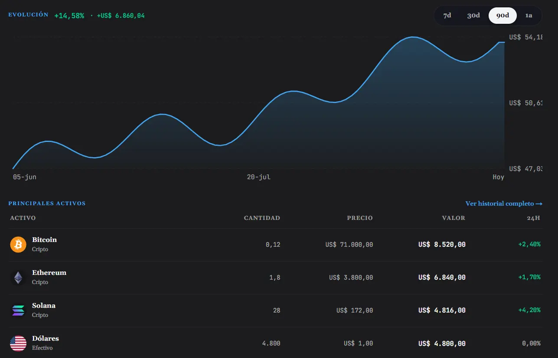Switch chart range to 30d

(473, 16)
